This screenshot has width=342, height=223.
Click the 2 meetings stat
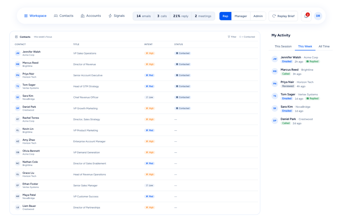coord(203,16)
